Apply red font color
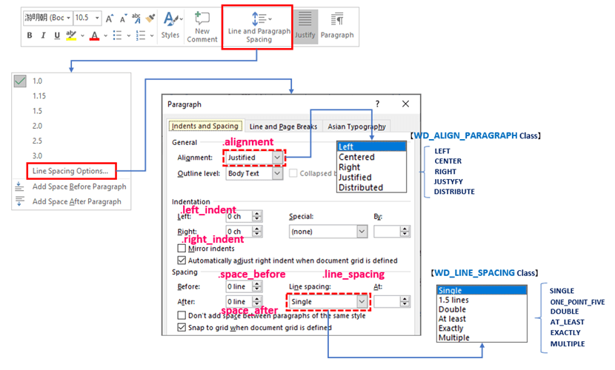 coord(94,36)
